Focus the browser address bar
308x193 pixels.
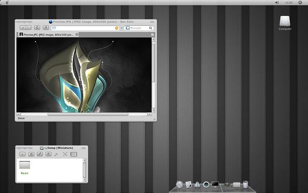85,28
